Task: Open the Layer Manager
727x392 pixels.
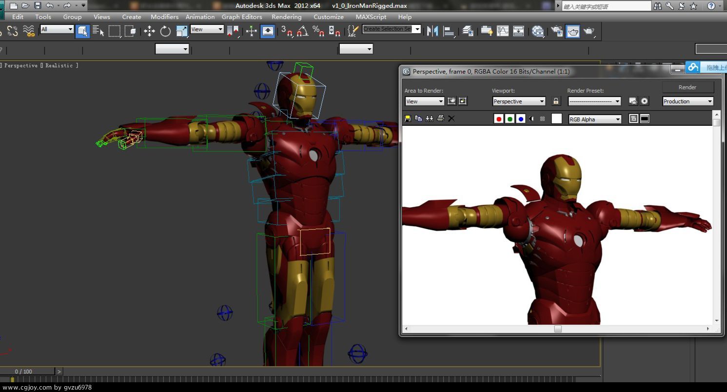Action: coord(468,31)
